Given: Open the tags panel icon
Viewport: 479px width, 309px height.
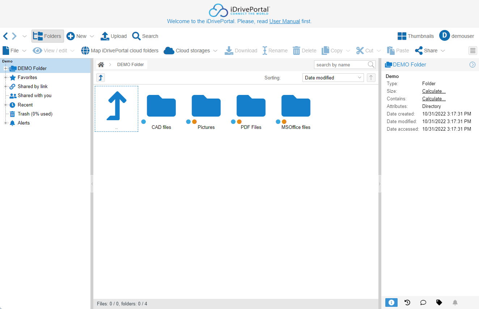Looking at the screenshot, I should 439,303.
